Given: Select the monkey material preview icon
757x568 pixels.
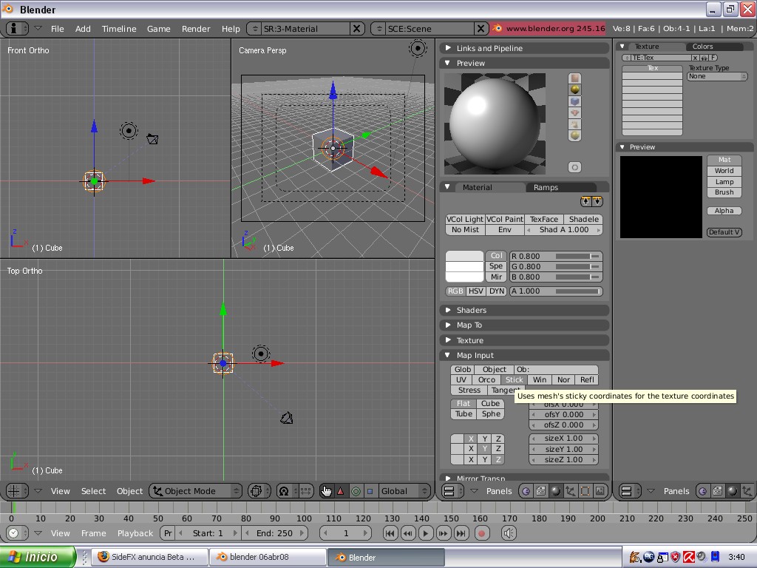Looking at the screenshot, I should point(574,113).
